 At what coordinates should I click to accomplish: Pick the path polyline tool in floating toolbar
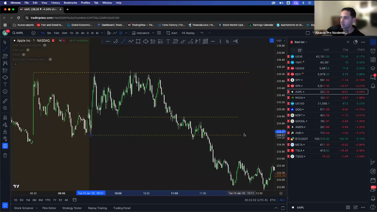click(x=130, y=41)
